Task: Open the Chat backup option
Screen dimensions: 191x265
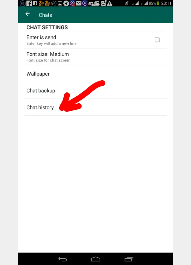Action: [x=95, y=91]
